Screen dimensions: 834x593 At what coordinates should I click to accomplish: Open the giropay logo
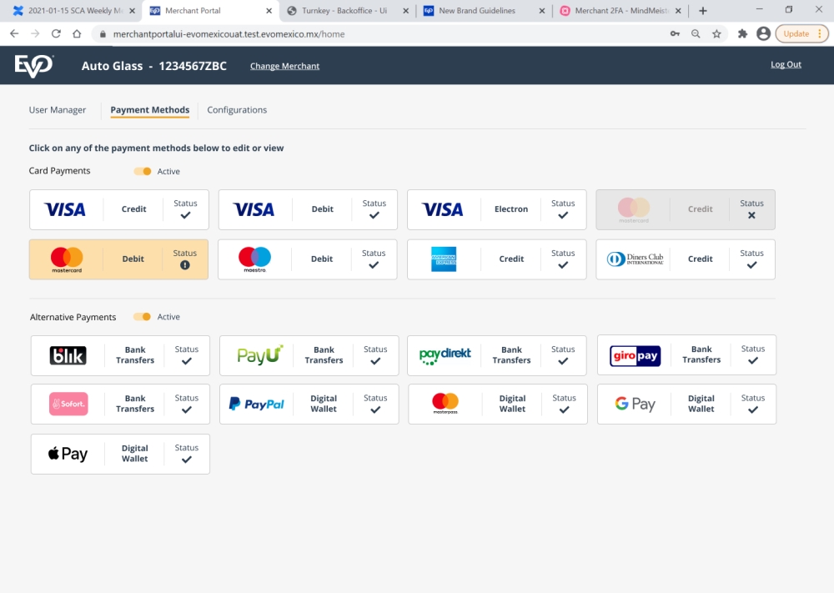pyautogui.click(x=636, y=355)
